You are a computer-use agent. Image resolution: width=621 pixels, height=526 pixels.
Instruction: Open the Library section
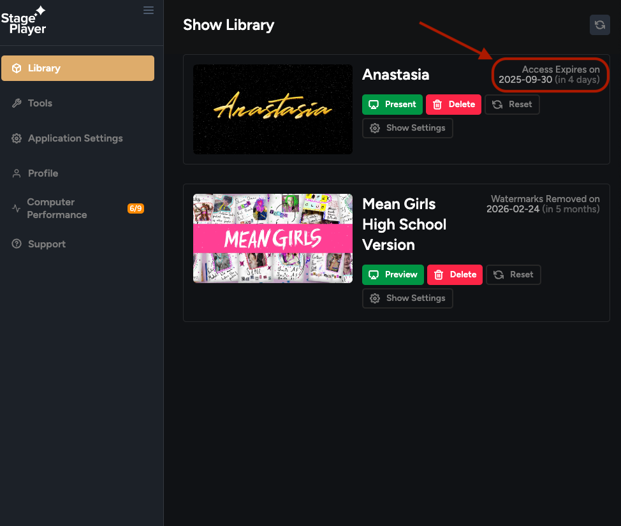point(78,68)
